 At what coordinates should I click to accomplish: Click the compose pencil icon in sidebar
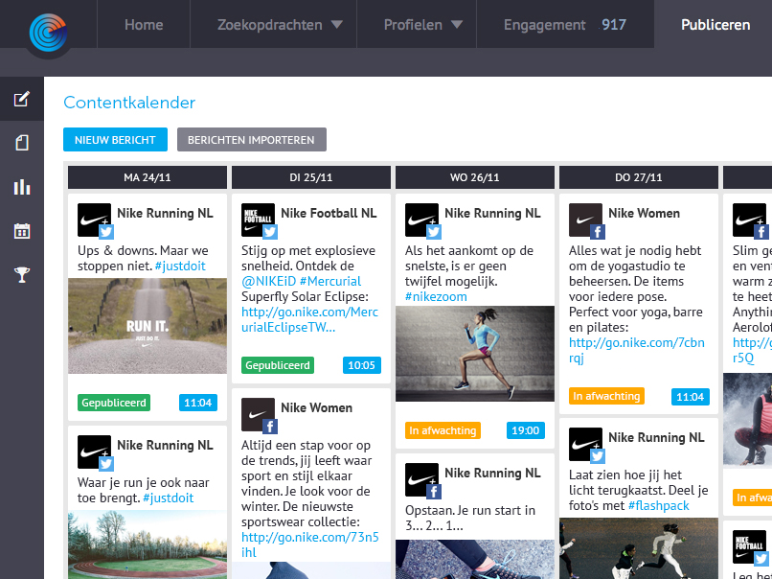coord(21,99)
